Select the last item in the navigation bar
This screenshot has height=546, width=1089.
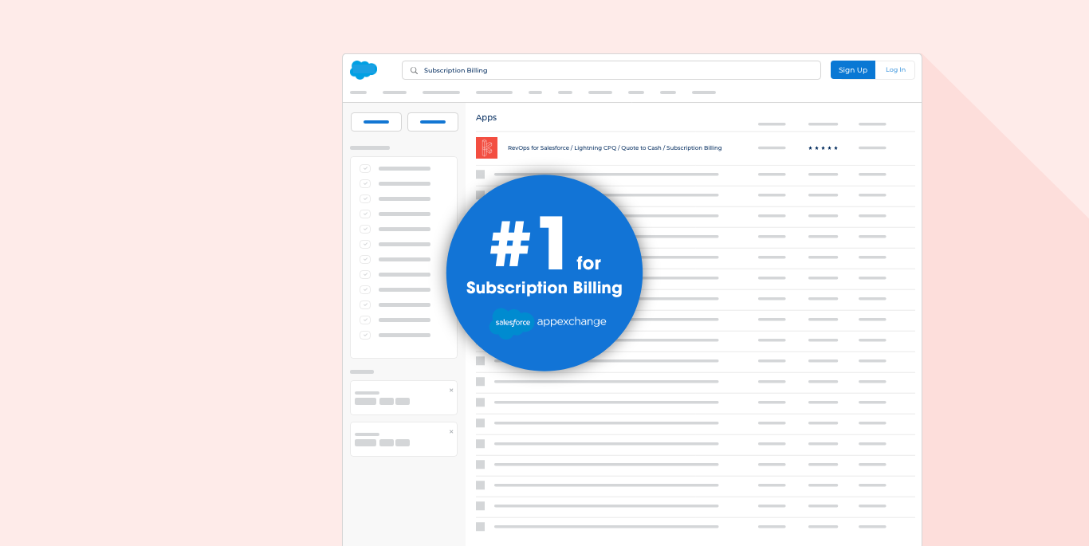click(703, 92)
